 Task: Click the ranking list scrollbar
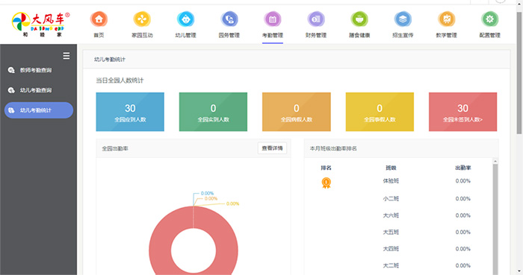tap(495, 218)
